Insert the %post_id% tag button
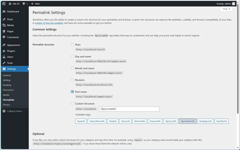The width and height of the screenshot is (240, 150). (171, 121)
